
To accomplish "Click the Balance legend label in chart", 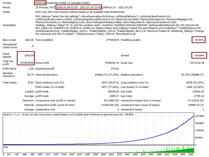I will [8, 114].
